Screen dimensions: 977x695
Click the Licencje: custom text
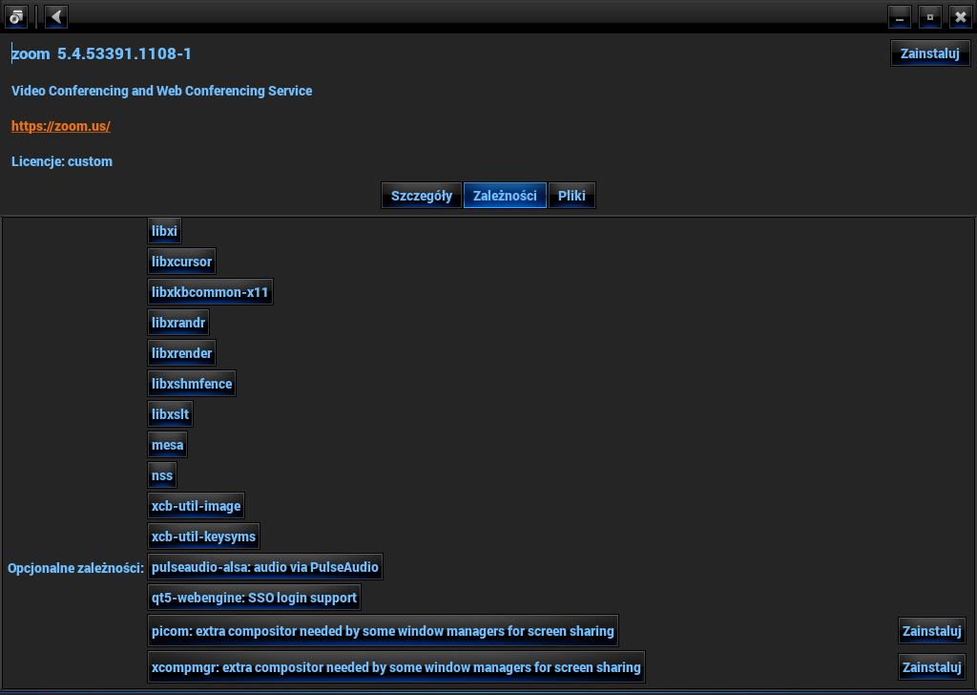[x=62, y=161]
